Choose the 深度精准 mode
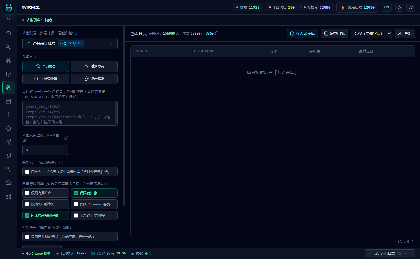 tap(94, 79)
